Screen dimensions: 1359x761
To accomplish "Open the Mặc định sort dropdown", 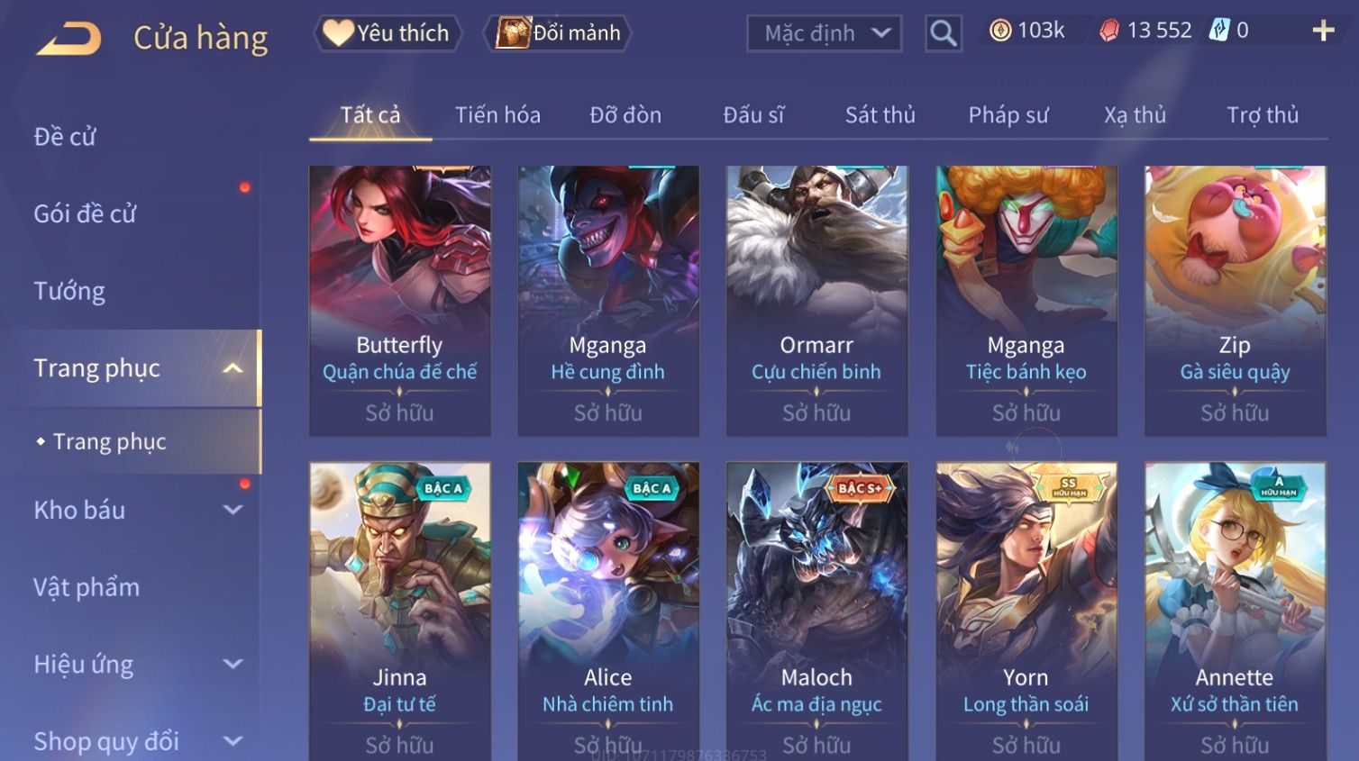I will click(824, 33).
